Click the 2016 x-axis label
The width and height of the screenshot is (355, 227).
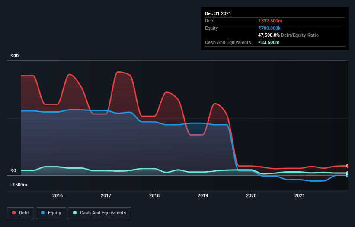pyautogui.click(x=58, y=195)
